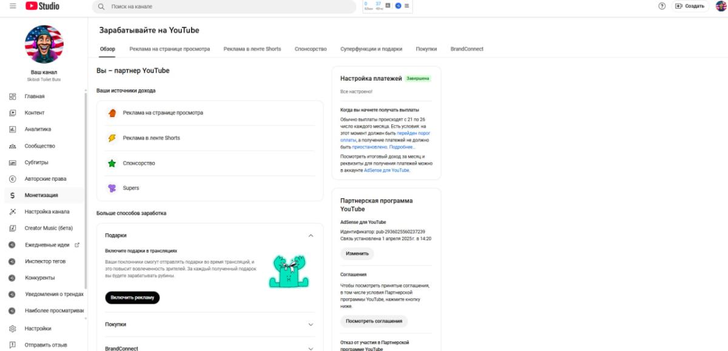The image size is (728, 351).
Task: Open Настройка канала magic wand icon
Action: (x=12, y=212)
